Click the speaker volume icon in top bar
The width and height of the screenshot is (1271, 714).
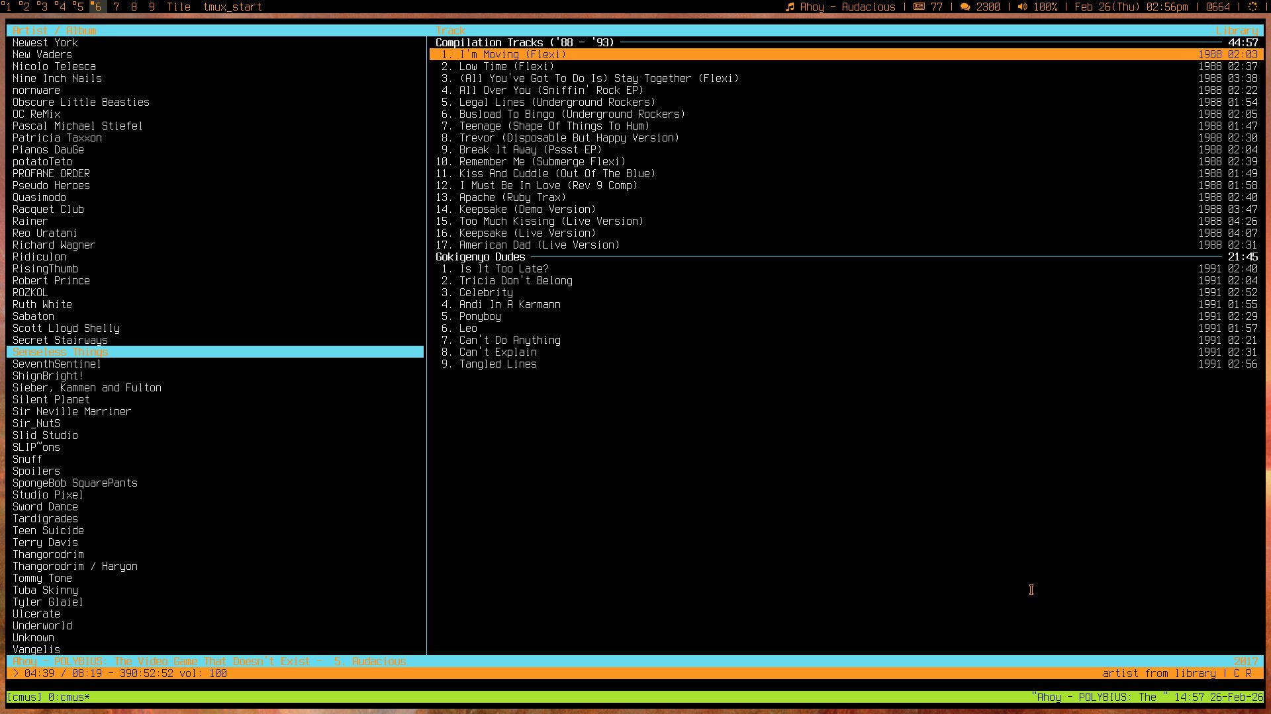click(1022, 7)
